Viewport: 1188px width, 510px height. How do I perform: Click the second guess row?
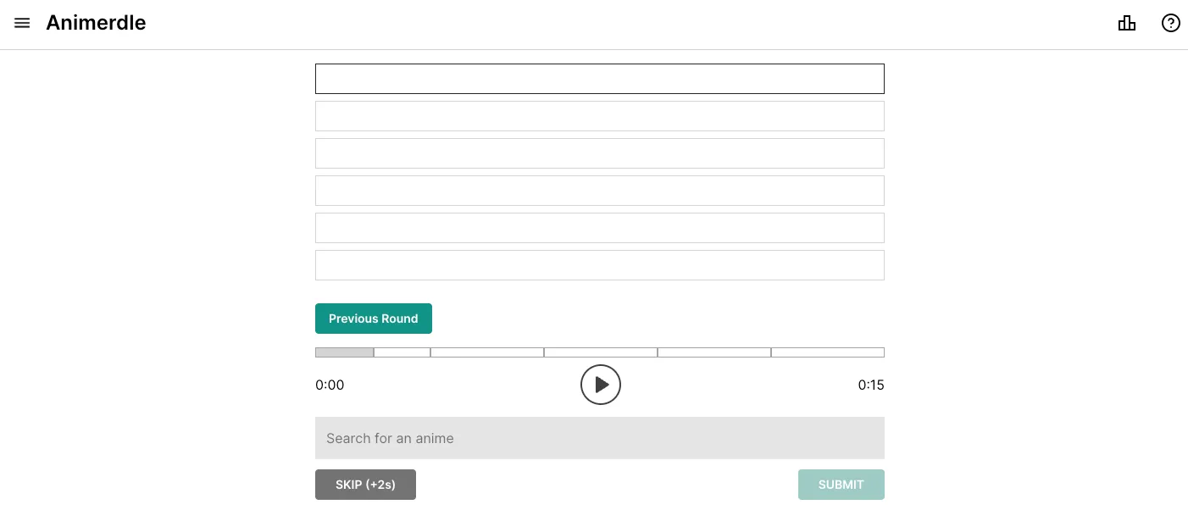point(599,116)
